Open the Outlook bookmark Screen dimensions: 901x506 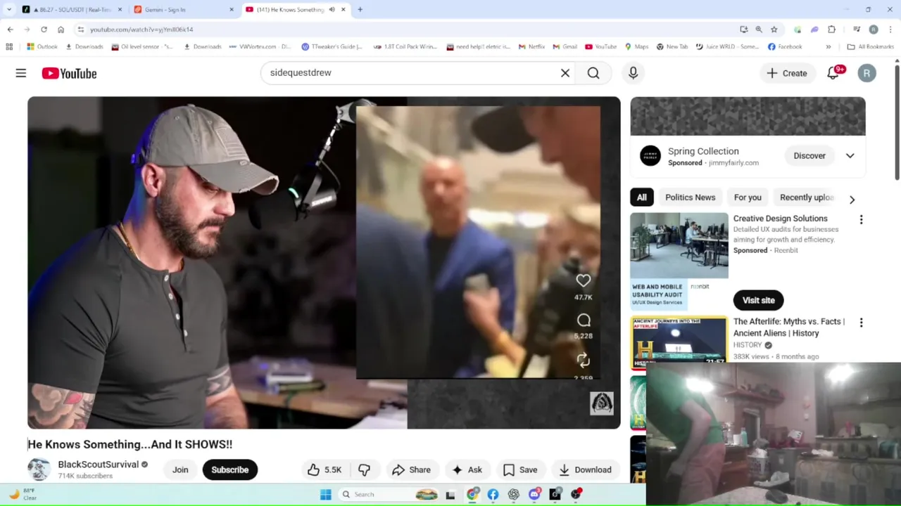point(42,46)
